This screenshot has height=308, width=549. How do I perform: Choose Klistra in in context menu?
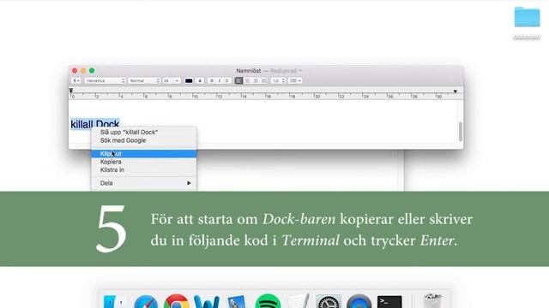[x=144, y=169]
